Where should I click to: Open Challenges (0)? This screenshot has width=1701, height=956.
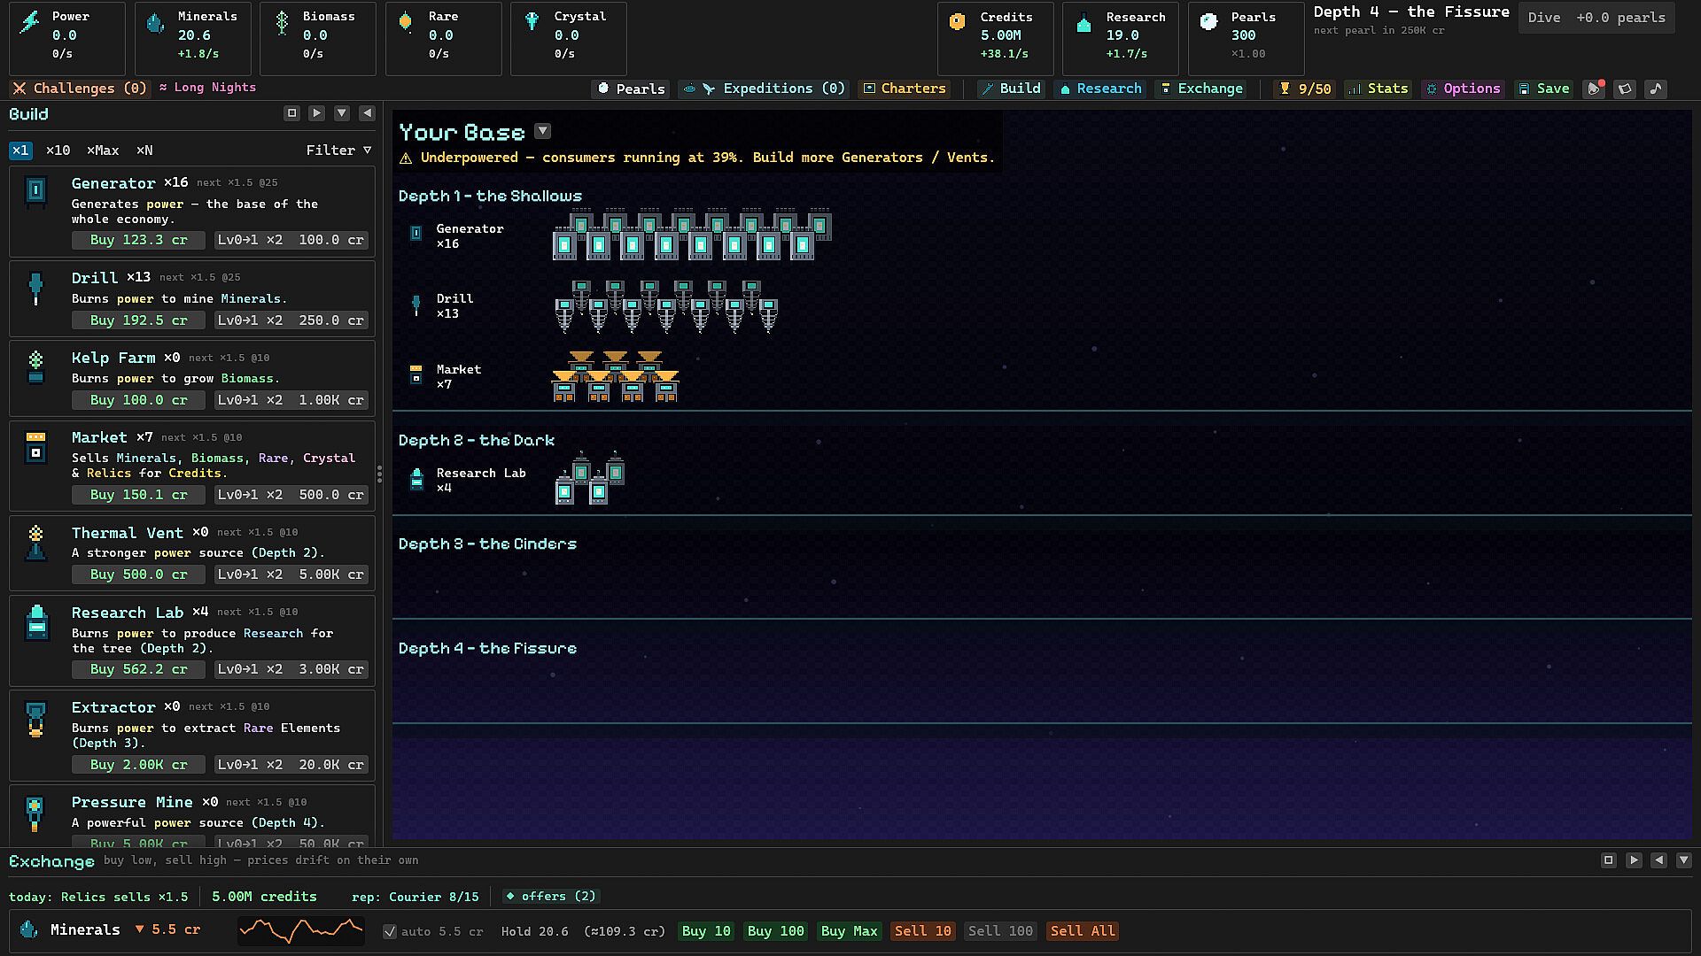80,89
